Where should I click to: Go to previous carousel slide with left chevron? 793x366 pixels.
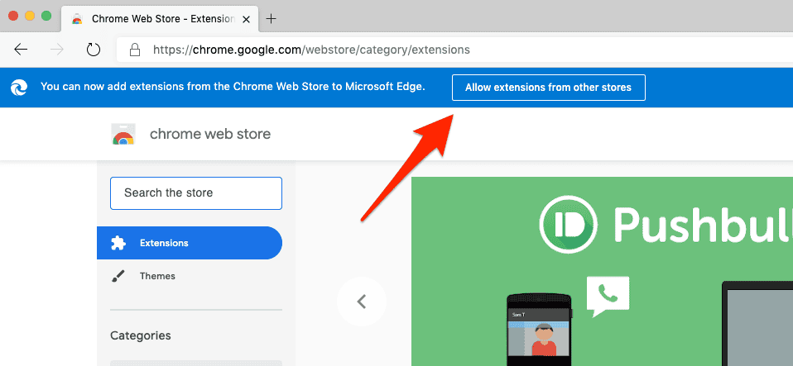[x=361, y=302]
